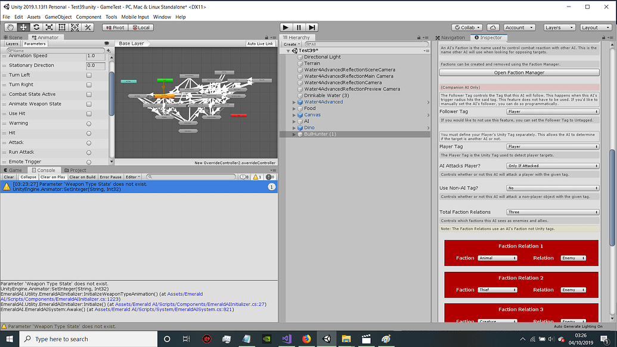617x347 pixels.
Task: Toggle the Animator parameter eye icon
Action: 106,44
